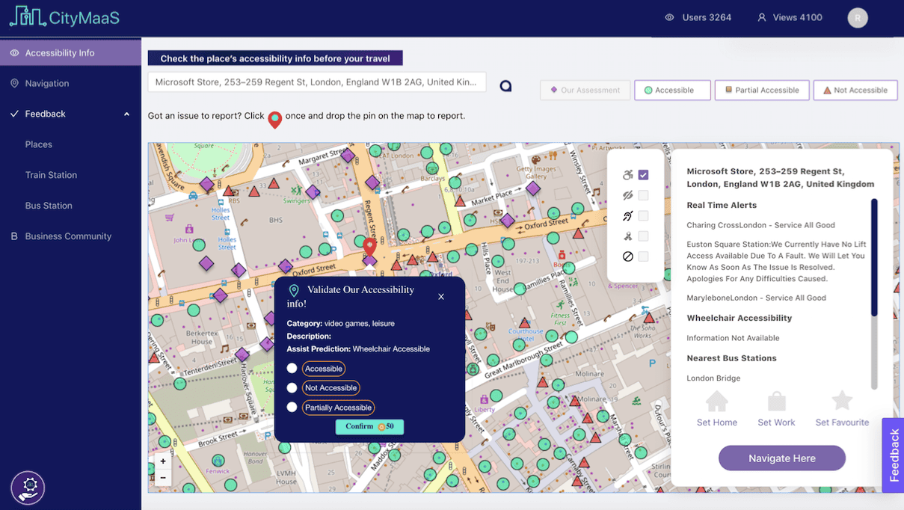Viewport: 904px width, 510px height.
Task: Click the Feedback checkmark icon in sidebar
Action: [x=14, y=114]
